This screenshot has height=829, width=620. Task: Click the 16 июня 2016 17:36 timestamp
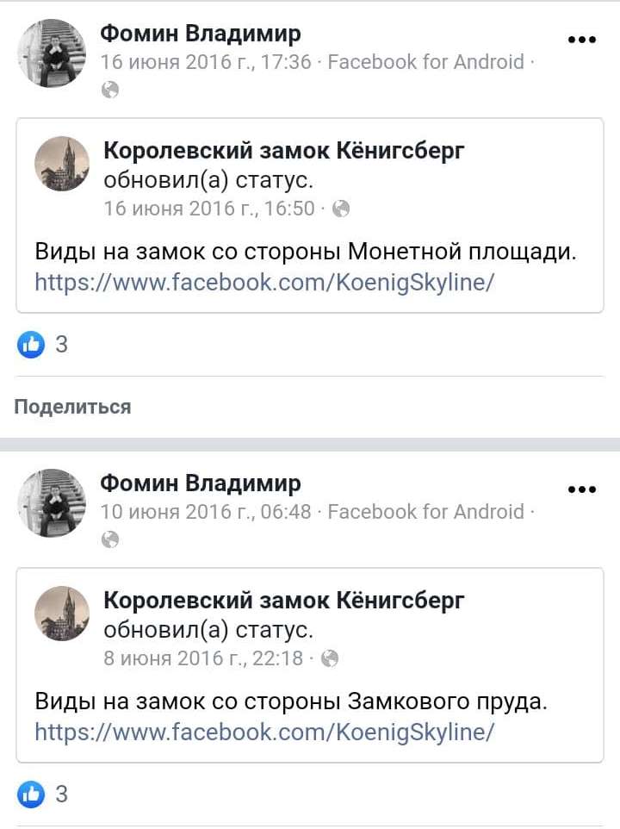click(206, 62)
